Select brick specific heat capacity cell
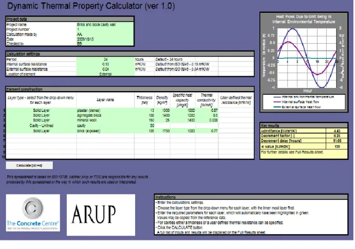 click(183, 131)
